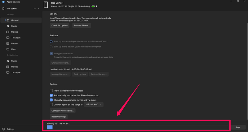
Task: Click the Movies film icon under Settings
Action: (x=8, y=32)
